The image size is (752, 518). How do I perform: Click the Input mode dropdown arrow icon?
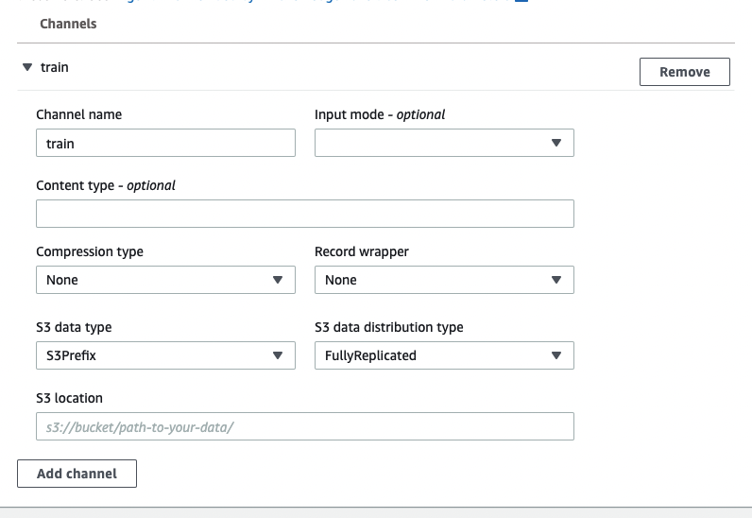[x=556, y=143]
